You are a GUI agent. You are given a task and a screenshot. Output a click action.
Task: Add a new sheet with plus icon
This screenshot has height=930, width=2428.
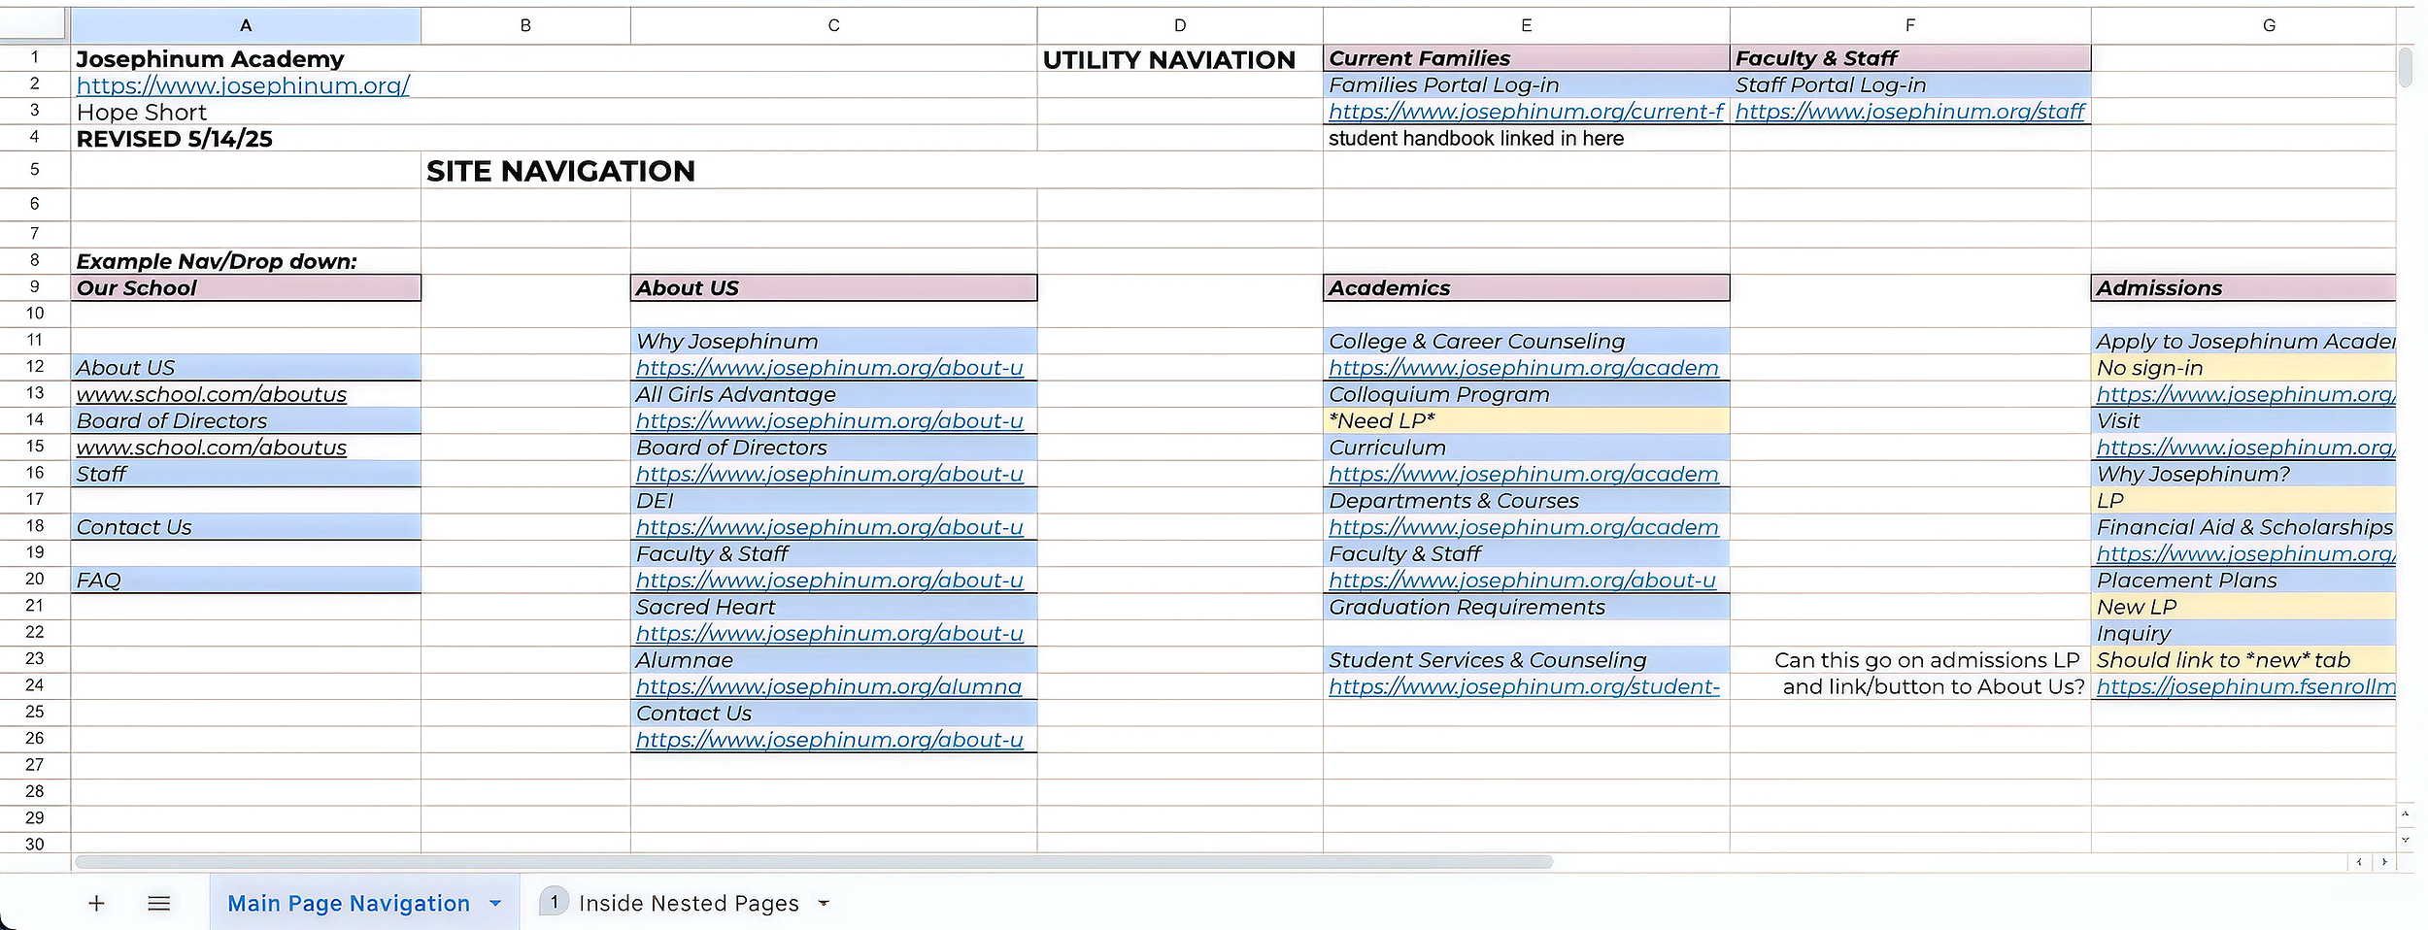[96, 904]
